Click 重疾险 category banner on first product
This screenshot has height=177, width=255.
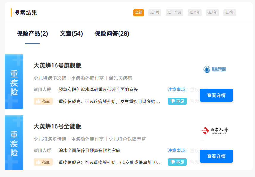tap(14, 82)
